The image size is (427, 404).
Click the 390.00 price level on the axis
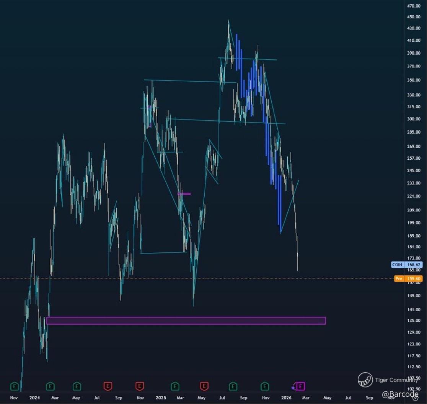[414, 53]
